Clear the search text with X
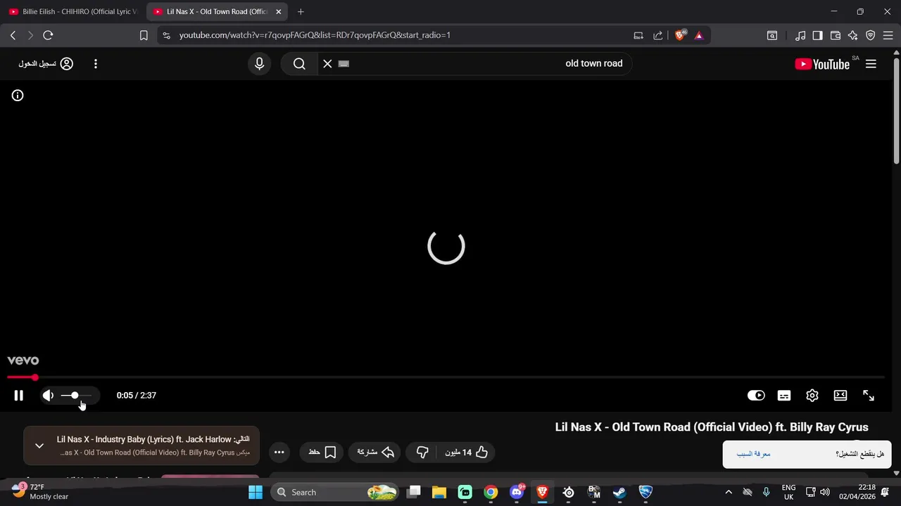Image resolution: width=901 pixels, height=506 pixels. click(x=327, y=64)
